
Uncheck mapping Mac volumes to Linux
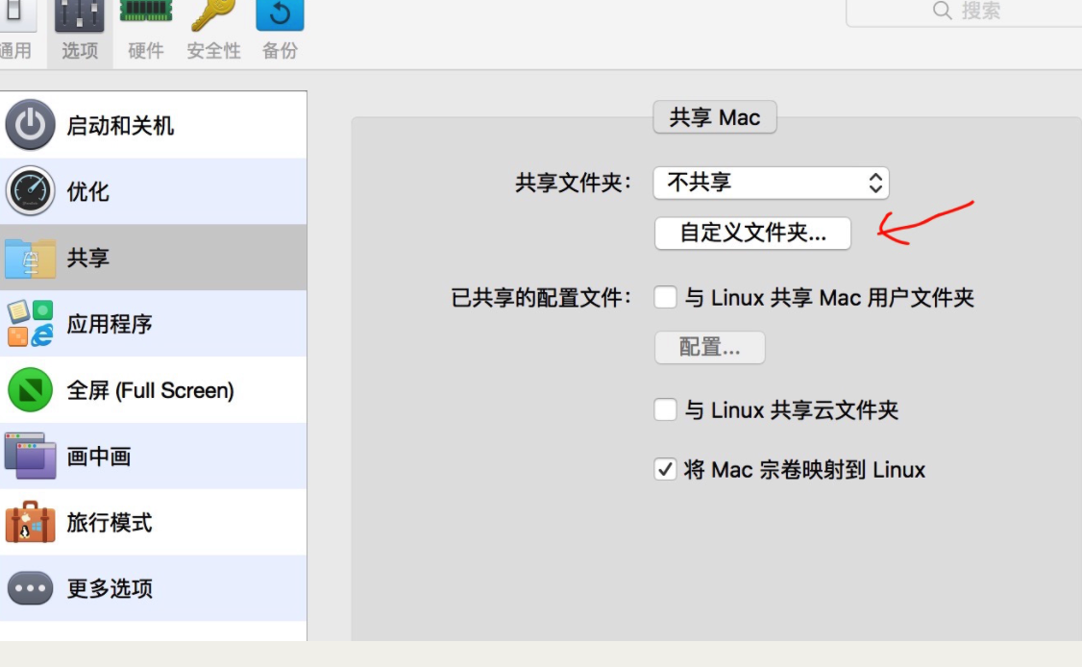pyautogui.click(x=665, y=470)
